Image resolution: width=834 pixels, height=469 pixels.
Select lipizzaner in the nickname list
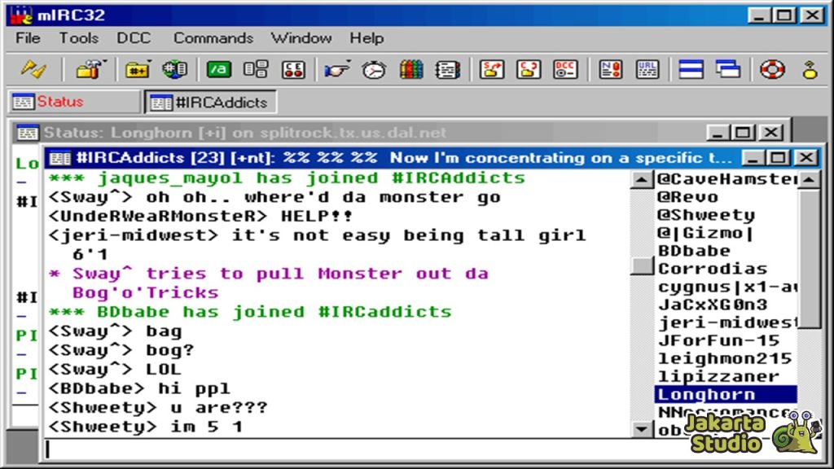[726, 376]
